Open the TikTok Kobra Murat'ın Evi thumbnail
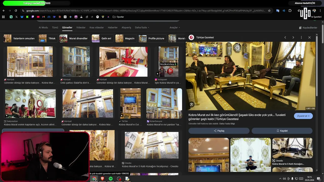324x182 pixels. point(130,103)
